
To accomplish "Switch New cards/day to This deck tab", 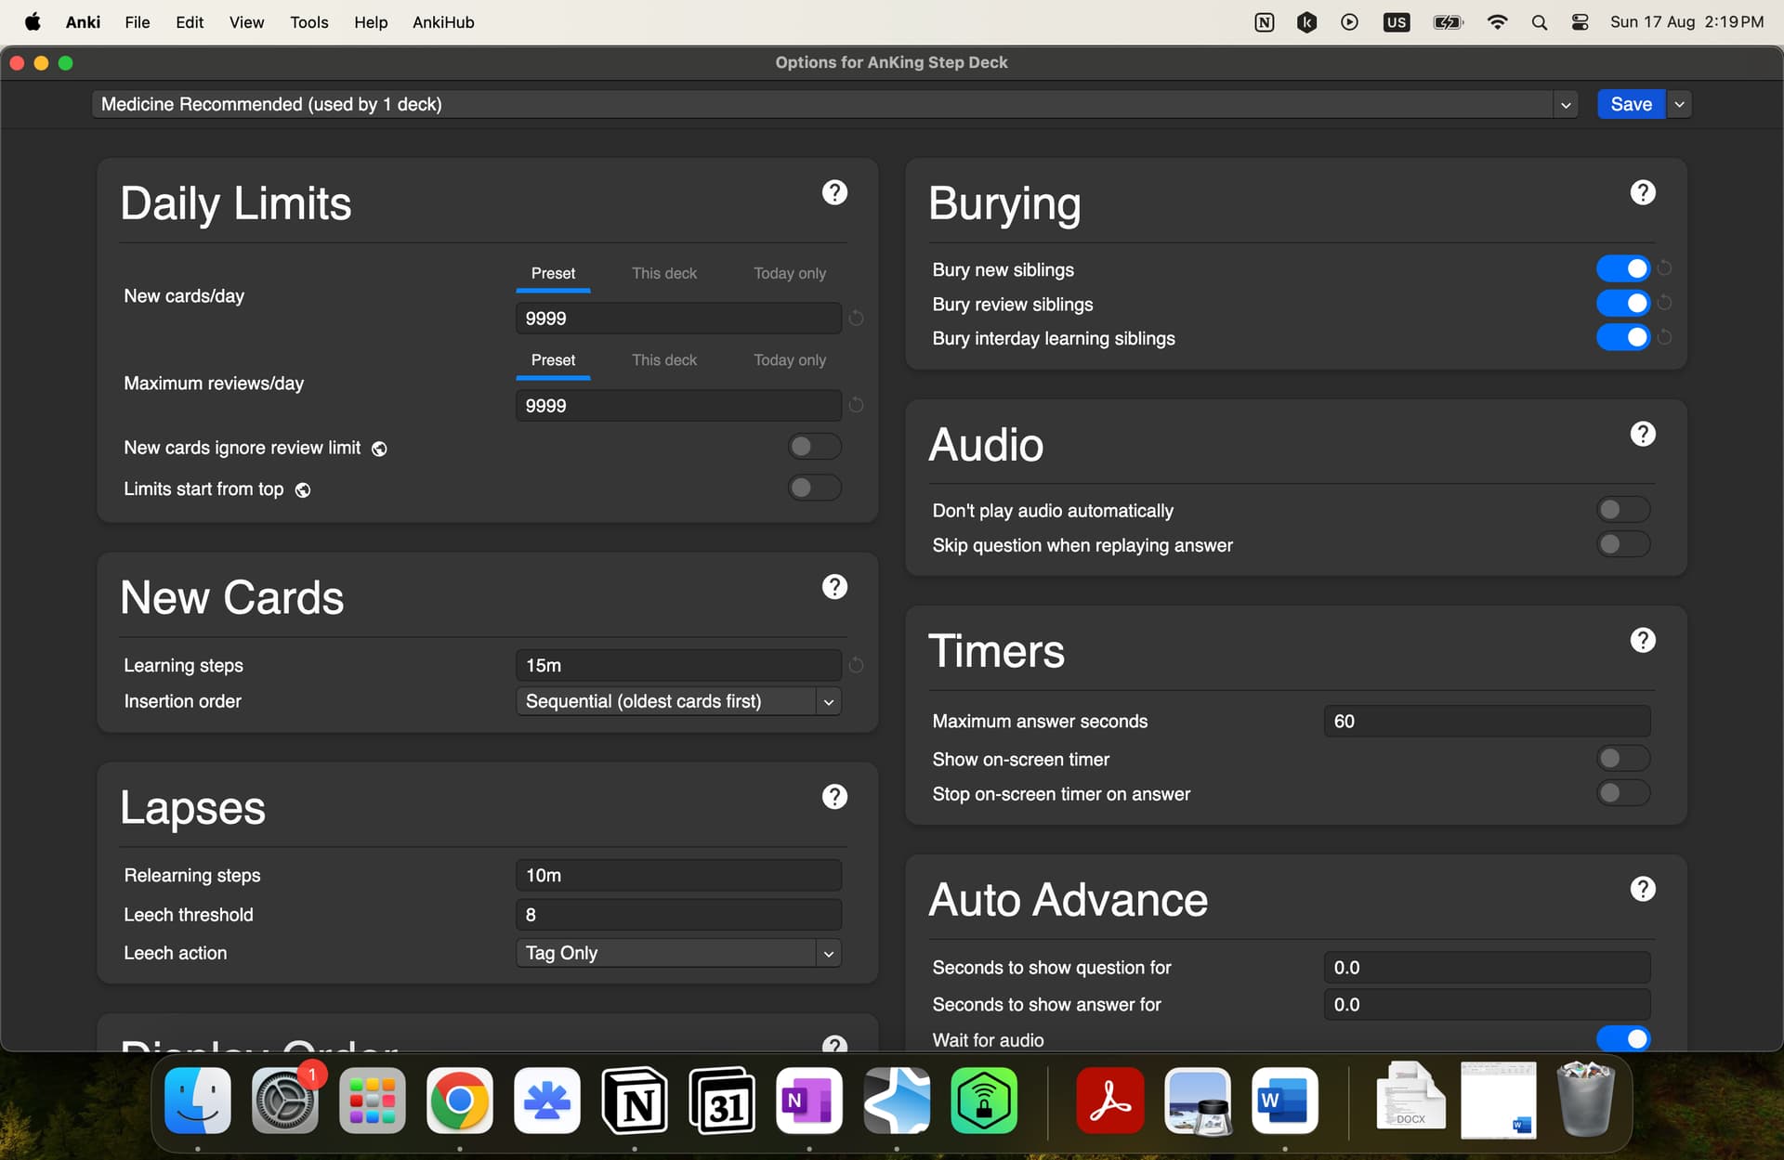I will pos(663,273).
